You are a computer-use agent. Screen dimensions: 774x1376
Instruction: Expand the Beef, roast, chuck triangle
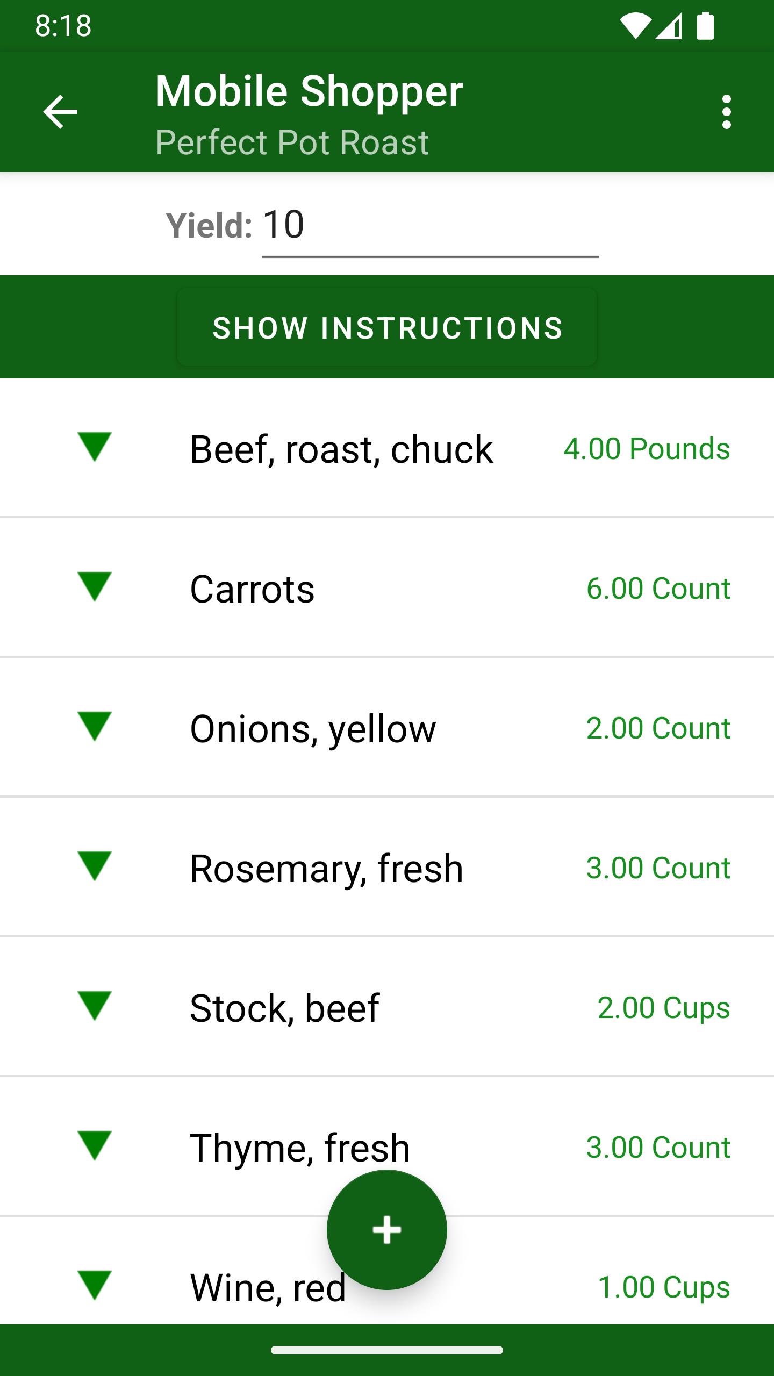[95, 447]
